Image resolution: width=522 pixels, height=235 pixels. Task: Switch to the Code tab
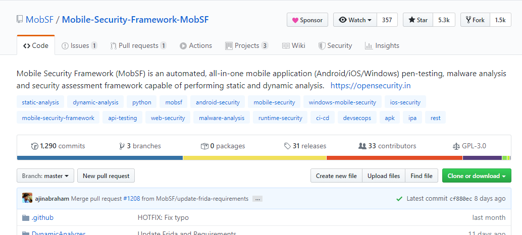(x=36, y=45)
